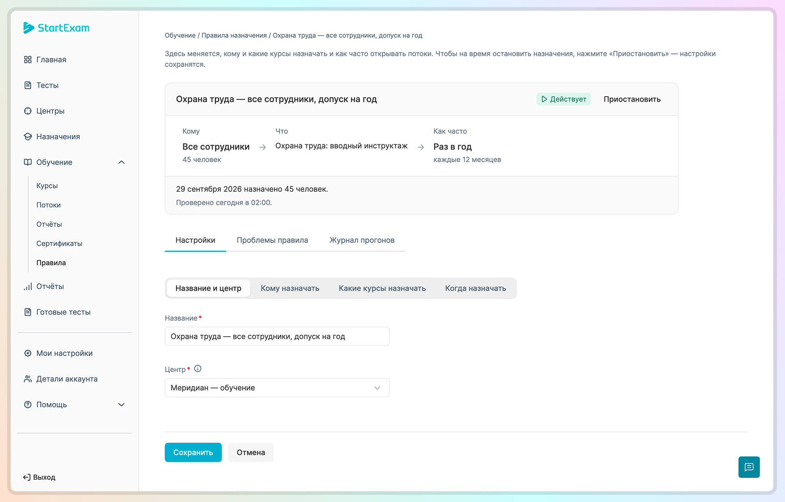
Task: Click the Приостановить button
Action: coord(632,99)
